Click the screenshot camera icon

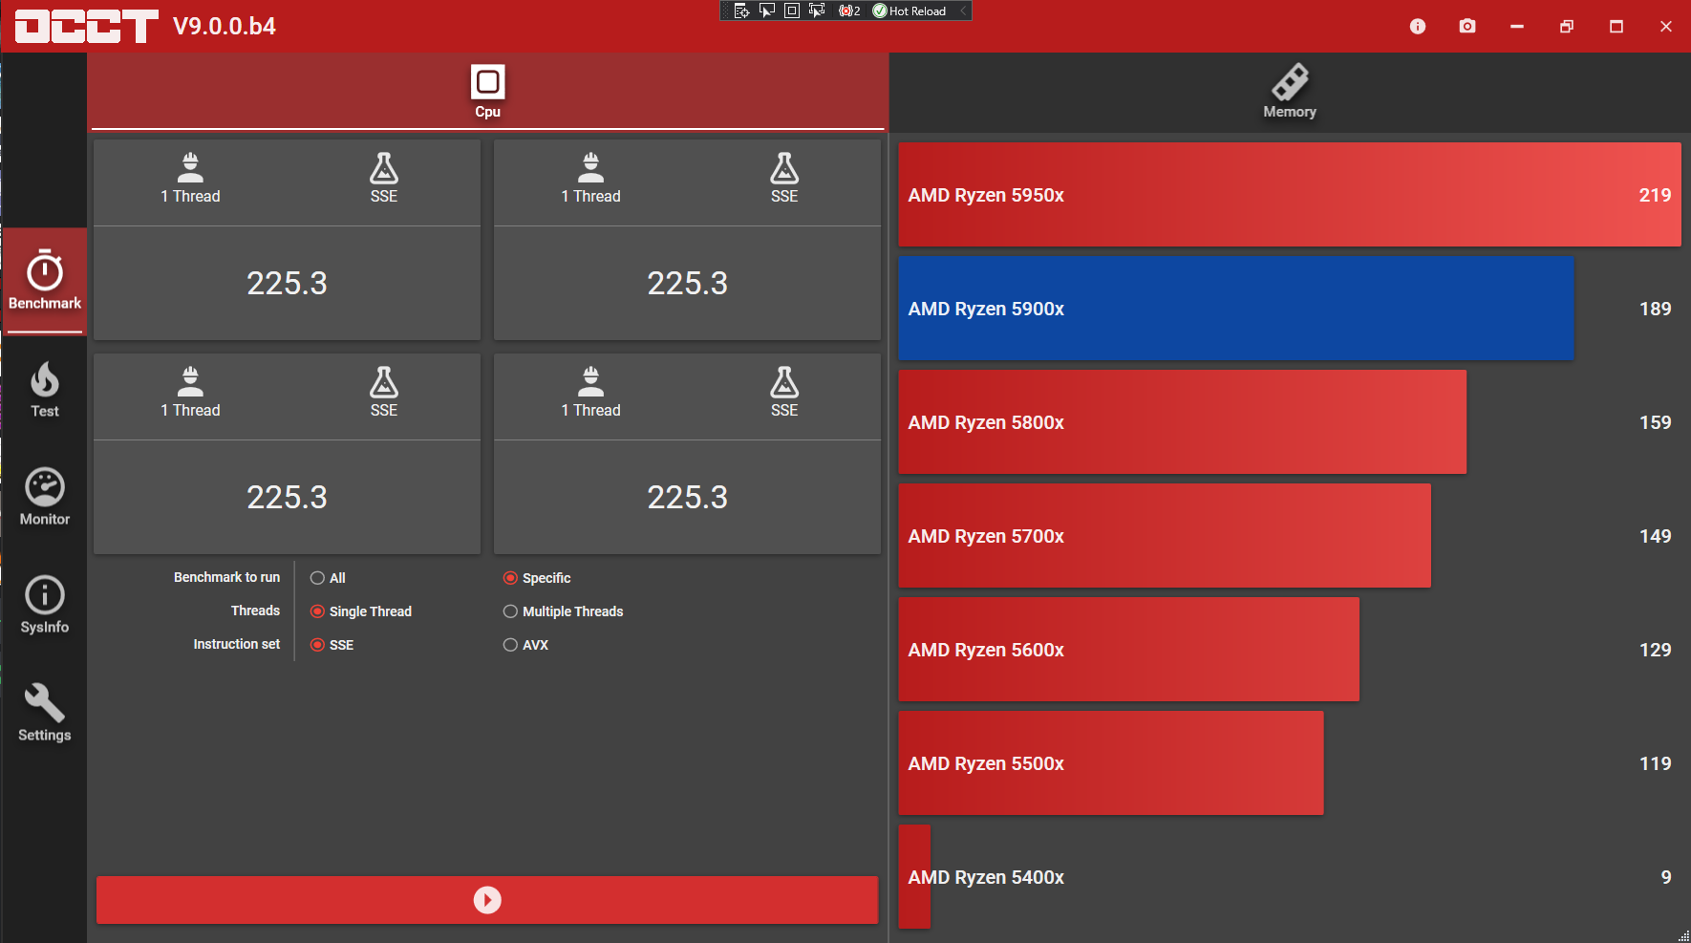click(1467, 27)
